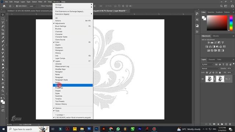Viewport: 235px width, 132px height.
Task: Switch to the Libraries tab
Action: click(x=216, y=36)
